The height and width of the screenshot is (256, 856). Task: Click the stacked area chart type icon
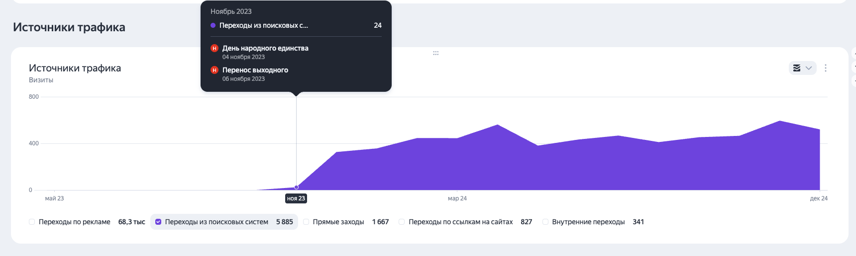tap(797, 68)
